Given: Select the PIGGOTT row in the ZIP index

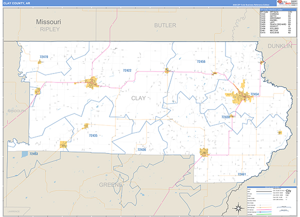Looking at the screenshot, I should (275, 26).
